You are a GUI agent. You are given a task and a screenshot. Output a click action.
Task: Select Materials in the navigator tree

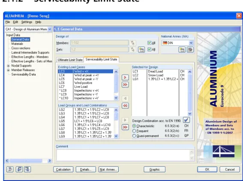point(17,44)
